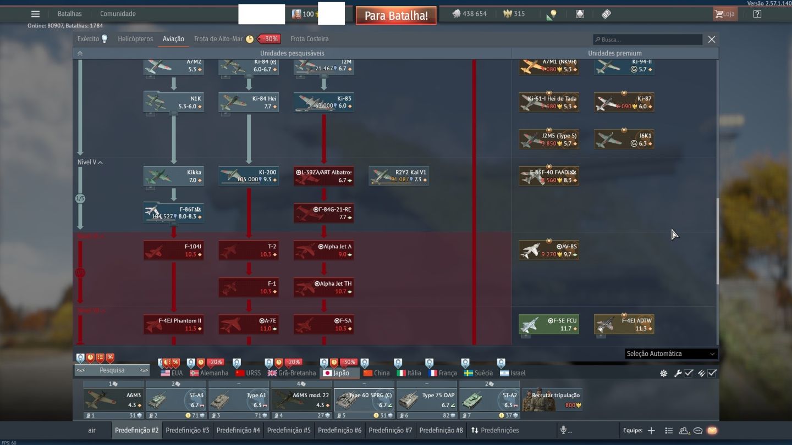Switch to the Helicópteros tab
The height and width of the screenshot is (445, 792).
[x=135, y=39]
